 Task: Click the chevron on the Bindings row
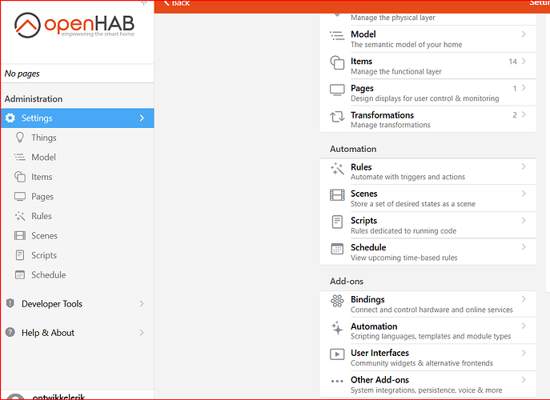coord(524,298)
